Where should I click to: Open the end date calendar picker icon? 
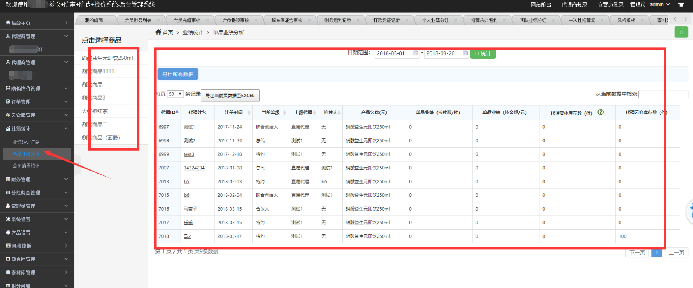pos(465,53)
